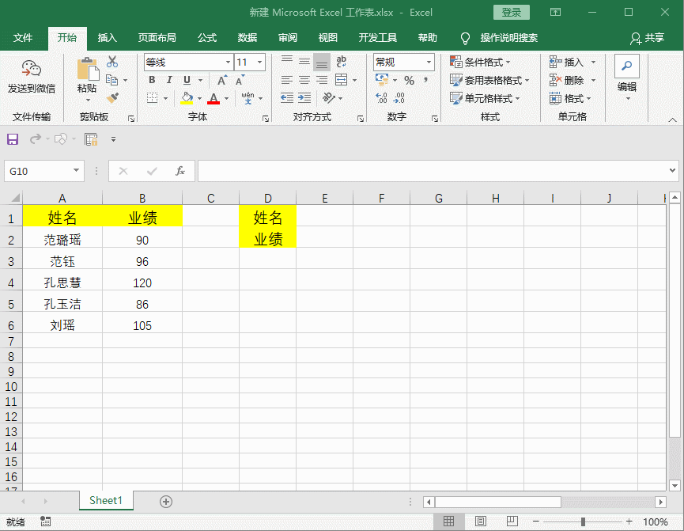The height and width of the screenshot is (531, 684).
Task: Apply percent style format
Action: [x=409, y=81]
